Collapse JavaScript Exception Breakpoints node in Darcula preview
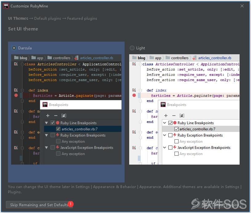The width and height of the screenshot is (251, 213). coord(47,148)
